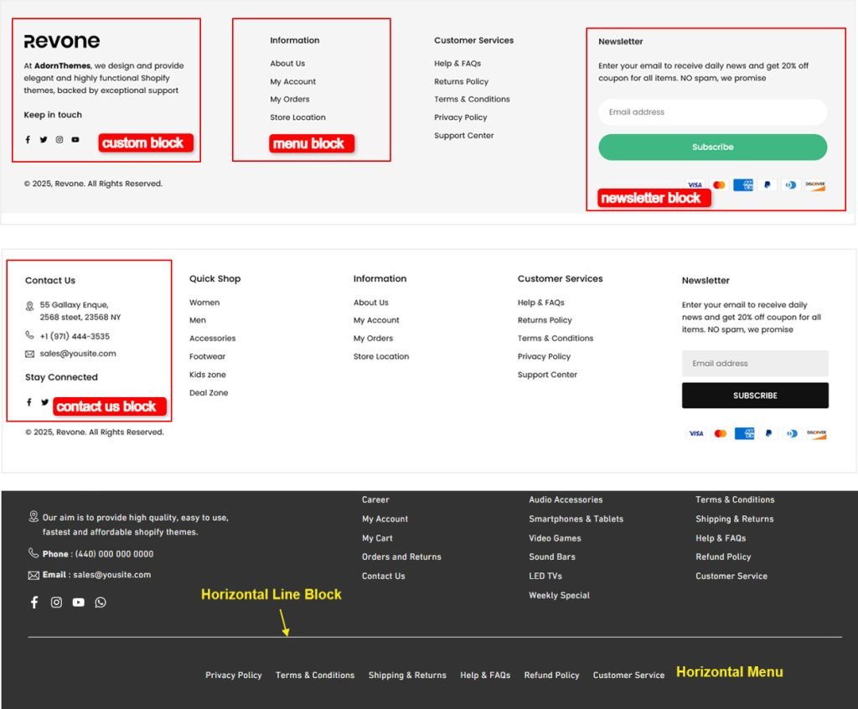Go to Kids zone in Quick Shop
This screenshot has width=858, height=709.
pyautogui.click(x=207, y=375)
